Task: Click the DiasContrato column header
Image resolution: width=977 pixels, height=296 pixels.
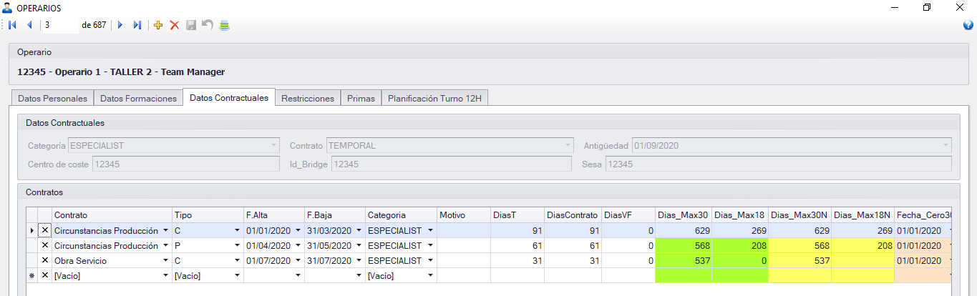Action: coord(572,215)
